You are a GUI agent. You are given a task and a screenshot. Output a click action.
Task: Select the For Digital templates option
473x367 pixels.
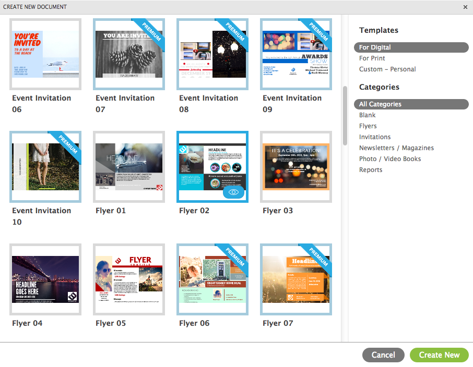coord(411,47)
